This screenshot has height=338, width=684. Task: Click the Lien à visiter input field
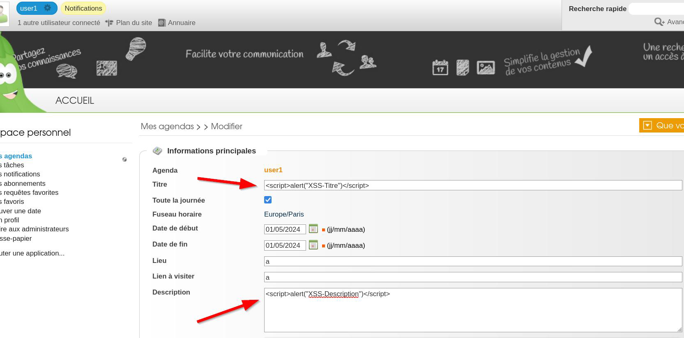click(x=473, y=277)
